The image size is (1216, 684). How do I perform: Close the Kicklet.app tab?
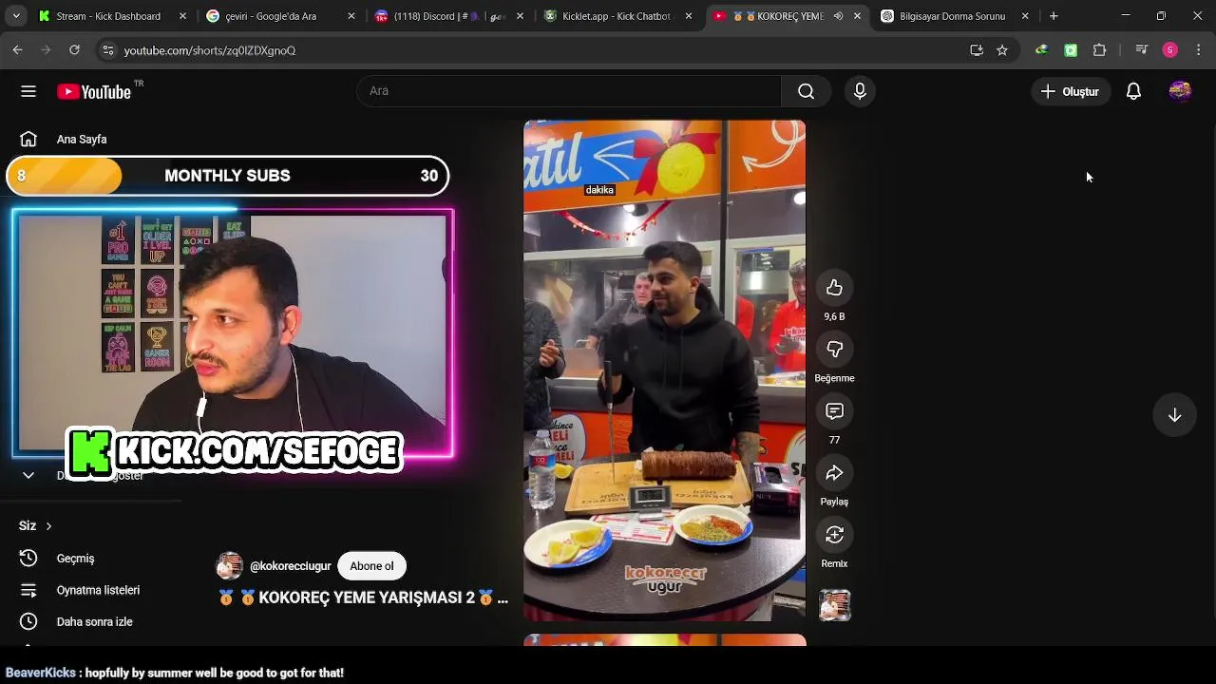(x=689, y=16)
